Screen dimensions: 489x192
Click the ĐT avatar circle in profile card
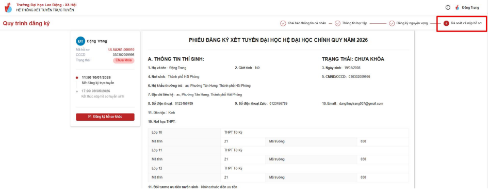point(80,41)
